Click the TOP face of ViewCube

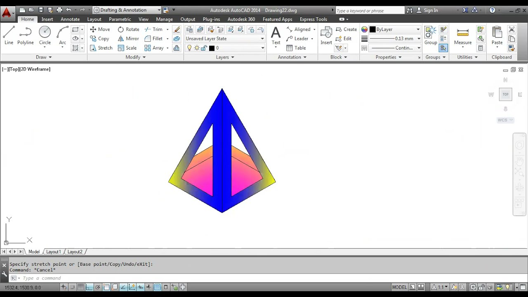[x=505, y=94]
